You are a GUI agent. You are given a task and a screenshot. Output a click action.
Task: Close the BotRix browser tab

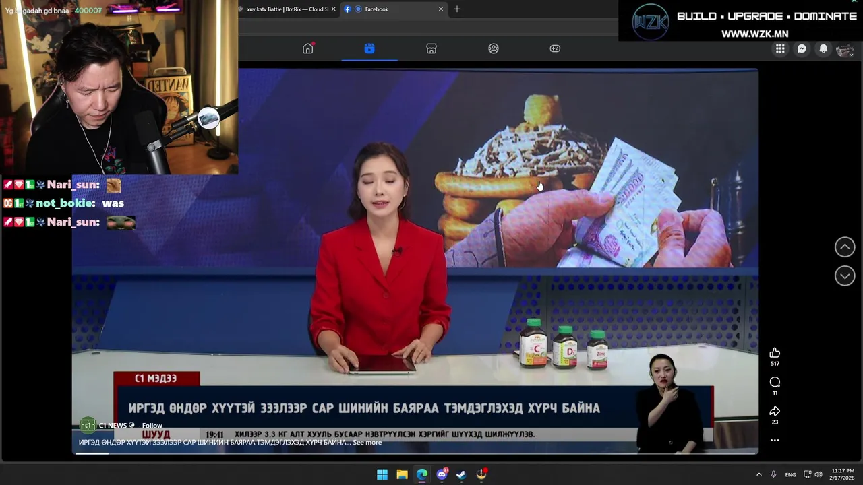pos(333,9)
